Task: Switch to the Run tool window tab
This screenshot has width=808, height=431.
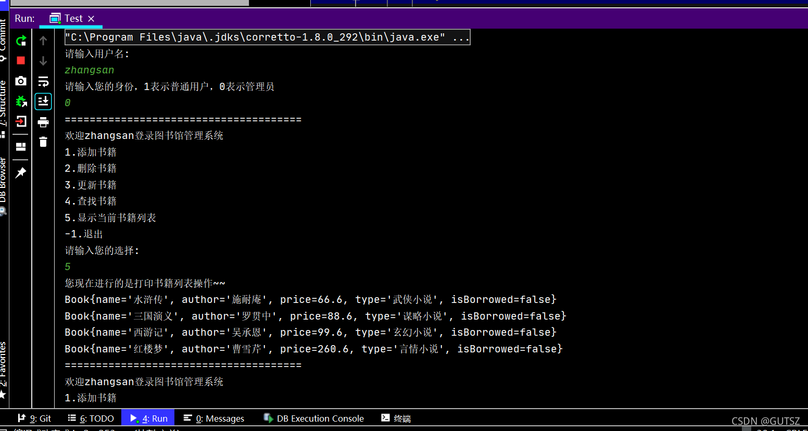Action: pyautogui.click(x=149, y=419)
